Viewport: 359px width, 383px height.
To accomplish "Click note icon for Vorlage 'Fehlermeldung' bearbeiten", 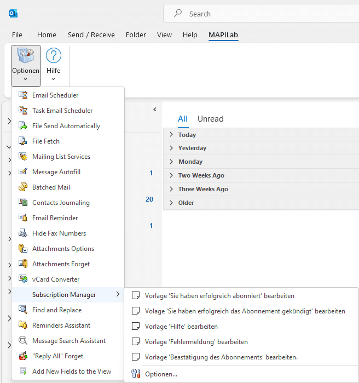I will pyautogui.click(x=136, y=342).
